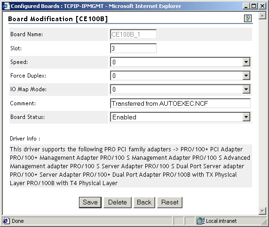Click the "Board Modification [CE100B]" heading
Viewport: 269px width, 227px height.
[x=58, y=19]
